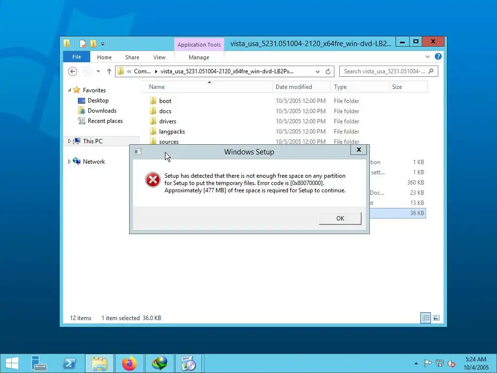Screen dimensions: 497x373
Task: Click the Forward navigation arrow
Action: (87, 71)
